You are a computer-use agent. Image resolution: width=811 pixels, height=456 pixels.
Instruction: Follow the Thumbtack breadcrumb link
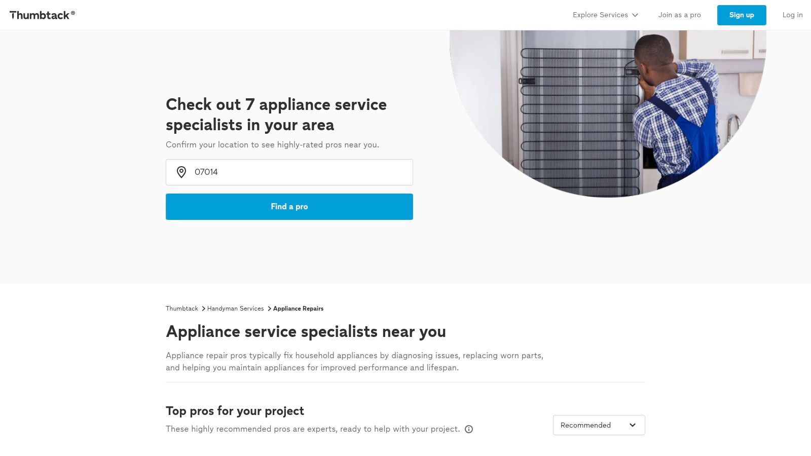(181, 309)
